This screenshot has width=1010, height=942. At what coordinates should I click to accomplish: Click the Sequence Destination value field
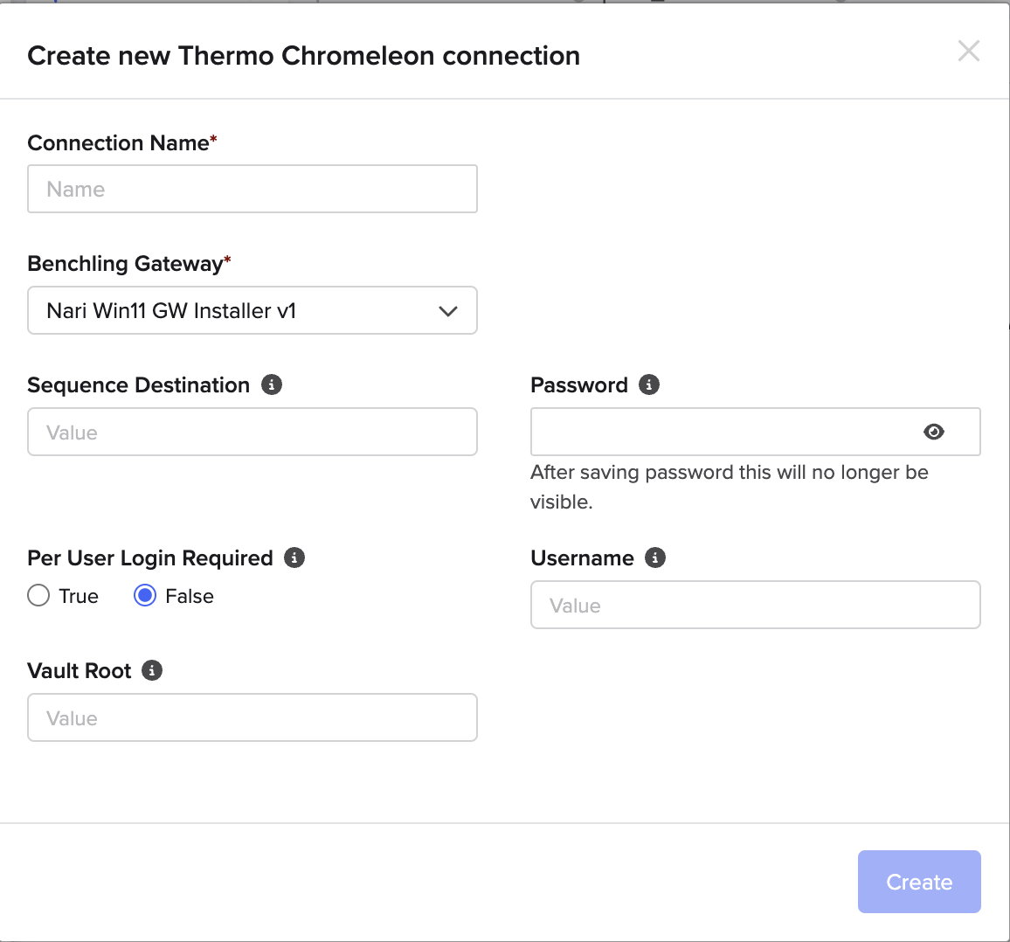coord(252,432)
